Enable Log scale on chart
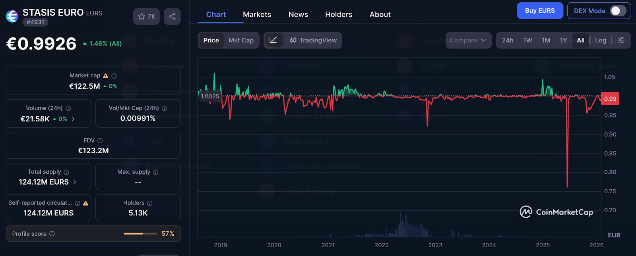This screenshot has width=636, height=256. (600, 40)
